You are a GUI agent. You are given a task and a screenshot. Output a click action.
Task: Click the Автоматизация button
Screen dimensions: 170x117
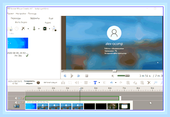click(50, 83)
